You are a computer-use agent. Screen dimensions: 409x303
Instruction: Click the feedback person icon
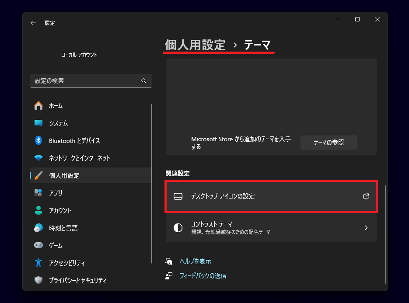(x=169, y=276)
